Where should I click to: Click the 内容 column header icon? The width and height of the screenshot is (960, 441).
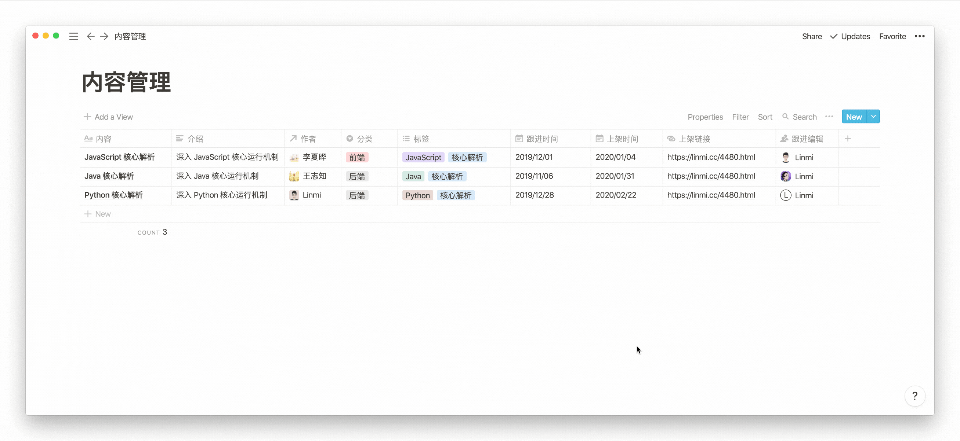coord(87,138)
